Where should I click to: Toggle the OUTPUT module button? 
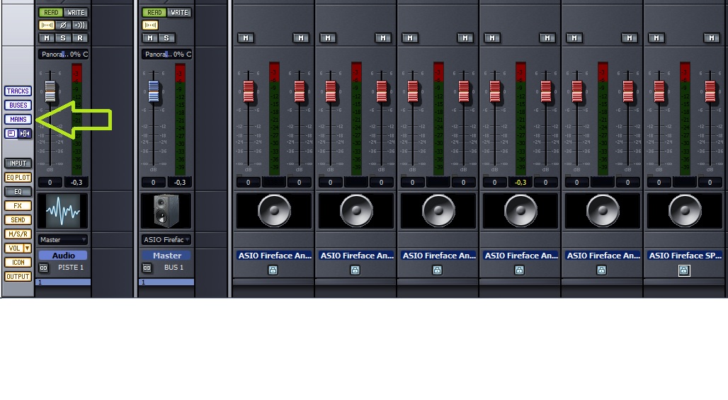18,277
